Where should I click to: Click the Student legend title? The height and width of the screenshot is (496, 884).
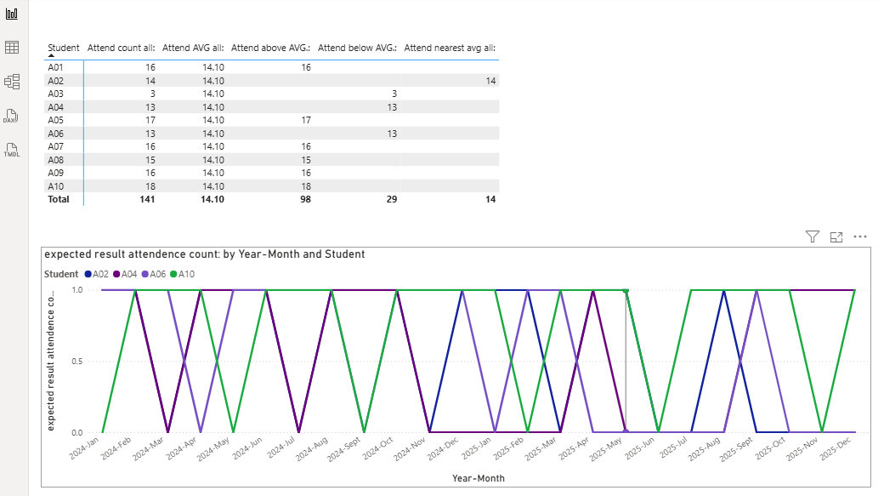tap(61, 274)
